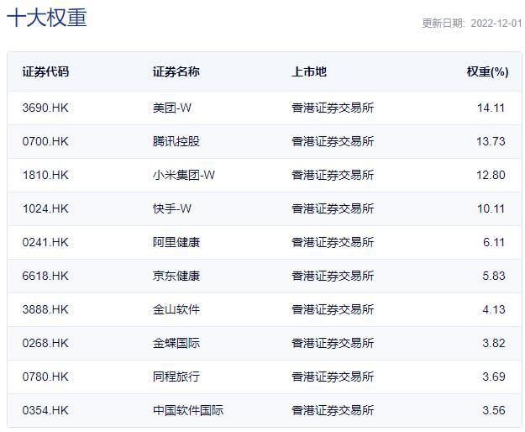Click the 中国软件国际 entry
This screenshot has height=432, width=525.
point(188,410)
